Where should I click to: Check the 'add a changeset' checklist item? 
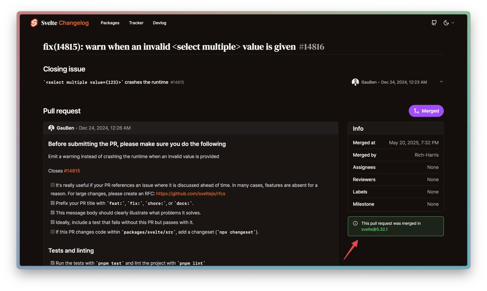52,232
